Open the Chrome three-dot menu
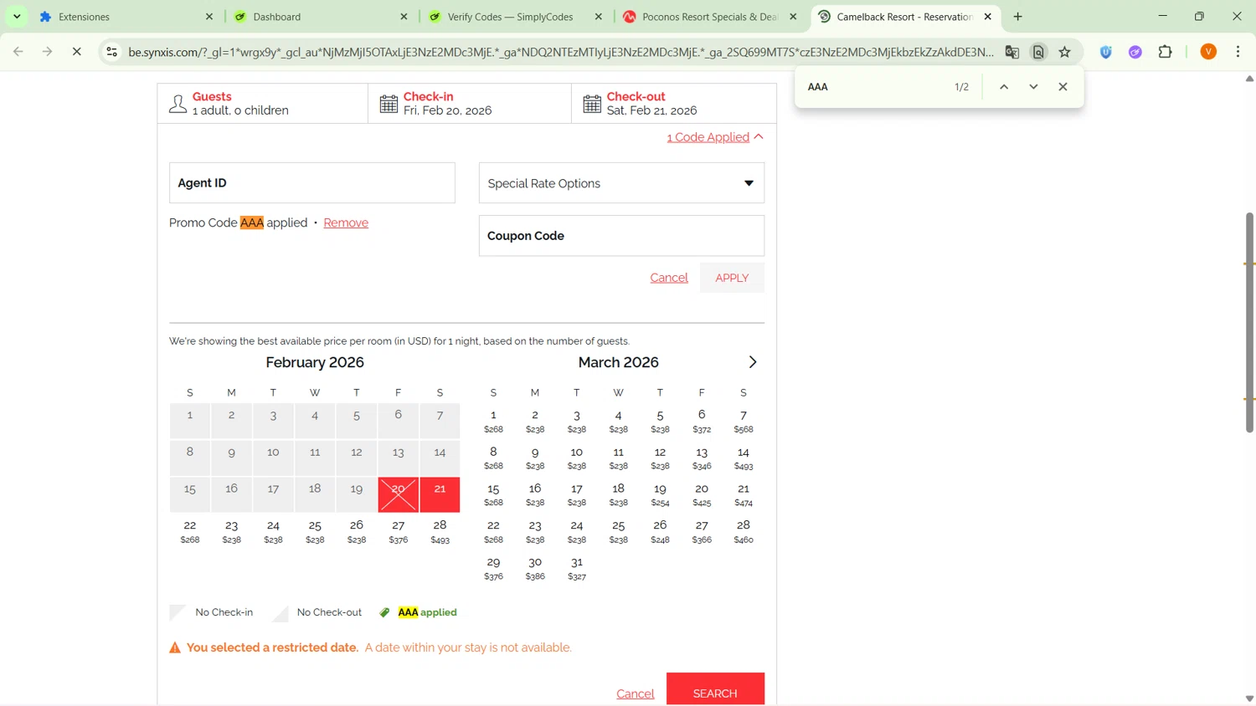The height and width of the screenshot is (706, 1256). click(1238, 52)
